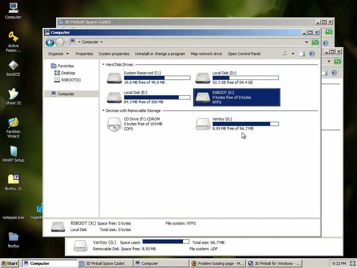Click the Ventoy (G:) usage bar
This screenshot has width=357, height=268.
246,124
